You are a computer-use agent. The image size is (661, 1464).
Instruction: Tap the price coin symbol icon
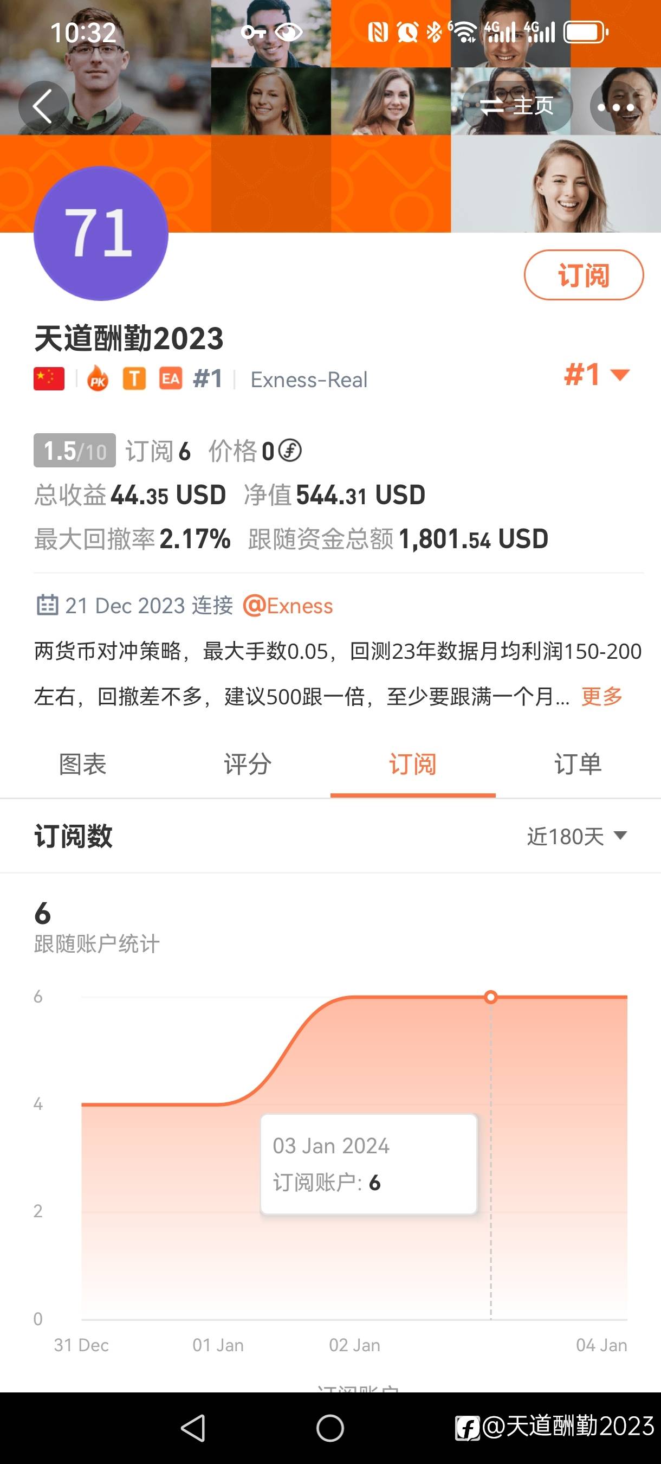pyautogui.click(x=290, y=451)
